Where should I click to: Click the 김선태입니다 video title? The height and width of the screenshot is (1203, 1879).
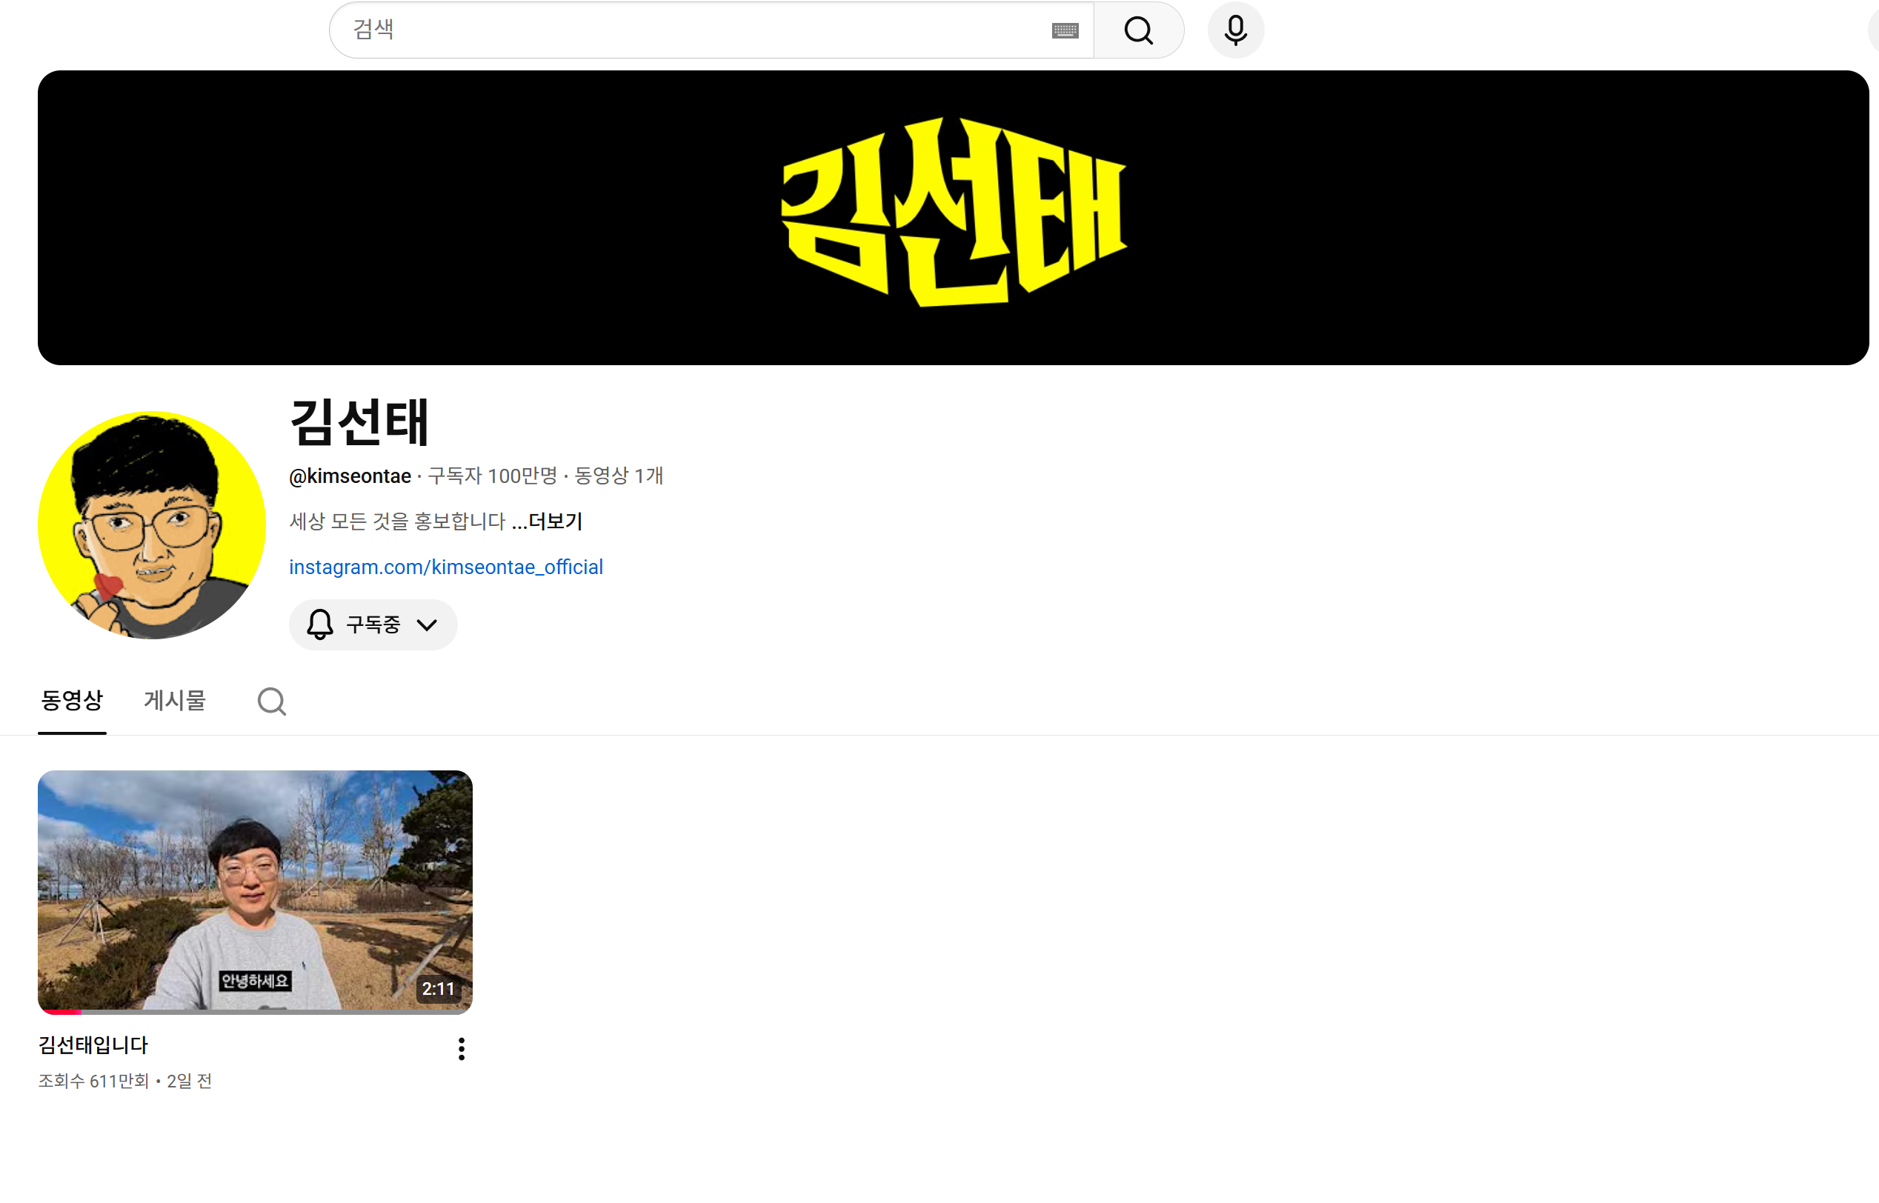[93, 1045]
